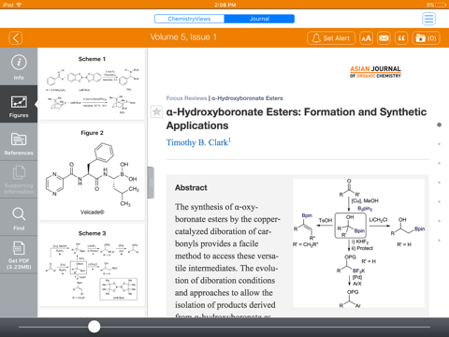Email the article with the envelope icon
449x337 pixels.
[x=384, y=38]
